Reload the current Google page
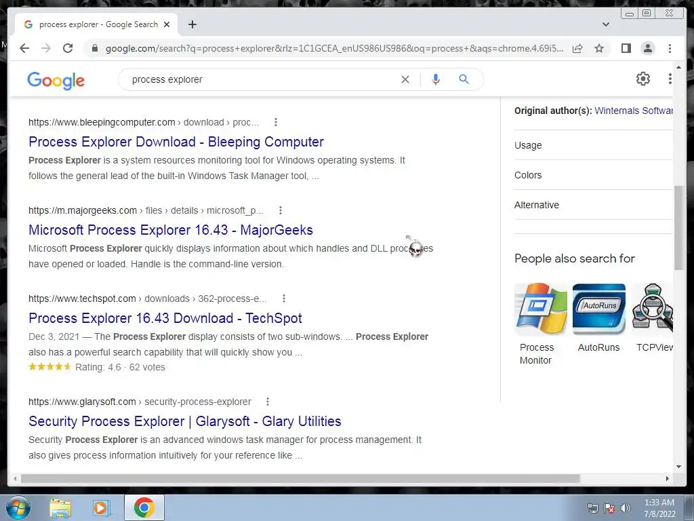 (68, 48)
